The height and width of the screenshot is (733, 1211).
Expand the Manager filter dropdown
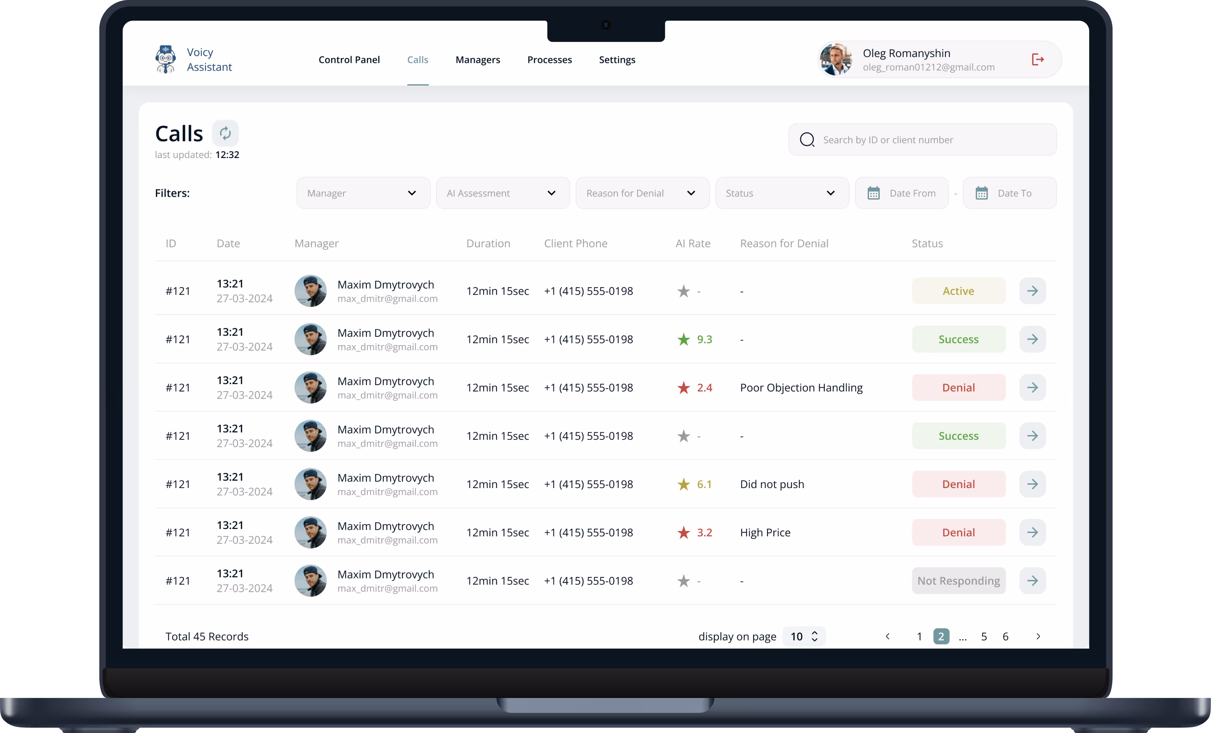tap(363, 193)
